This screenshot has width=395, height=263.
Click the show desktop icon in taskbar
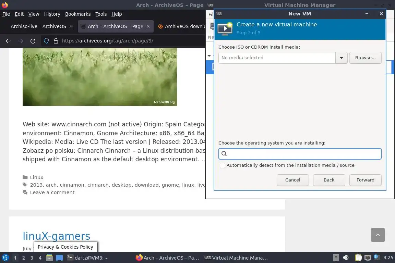[59, 258]
